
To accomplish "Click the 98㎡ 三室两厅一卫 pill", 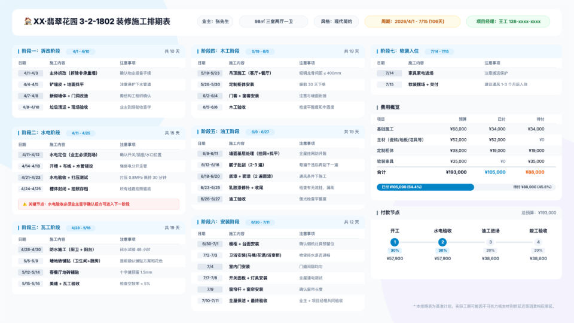I will point(273,22).
